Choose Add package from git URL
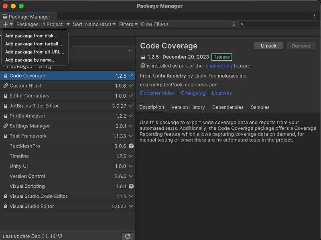 35,52
